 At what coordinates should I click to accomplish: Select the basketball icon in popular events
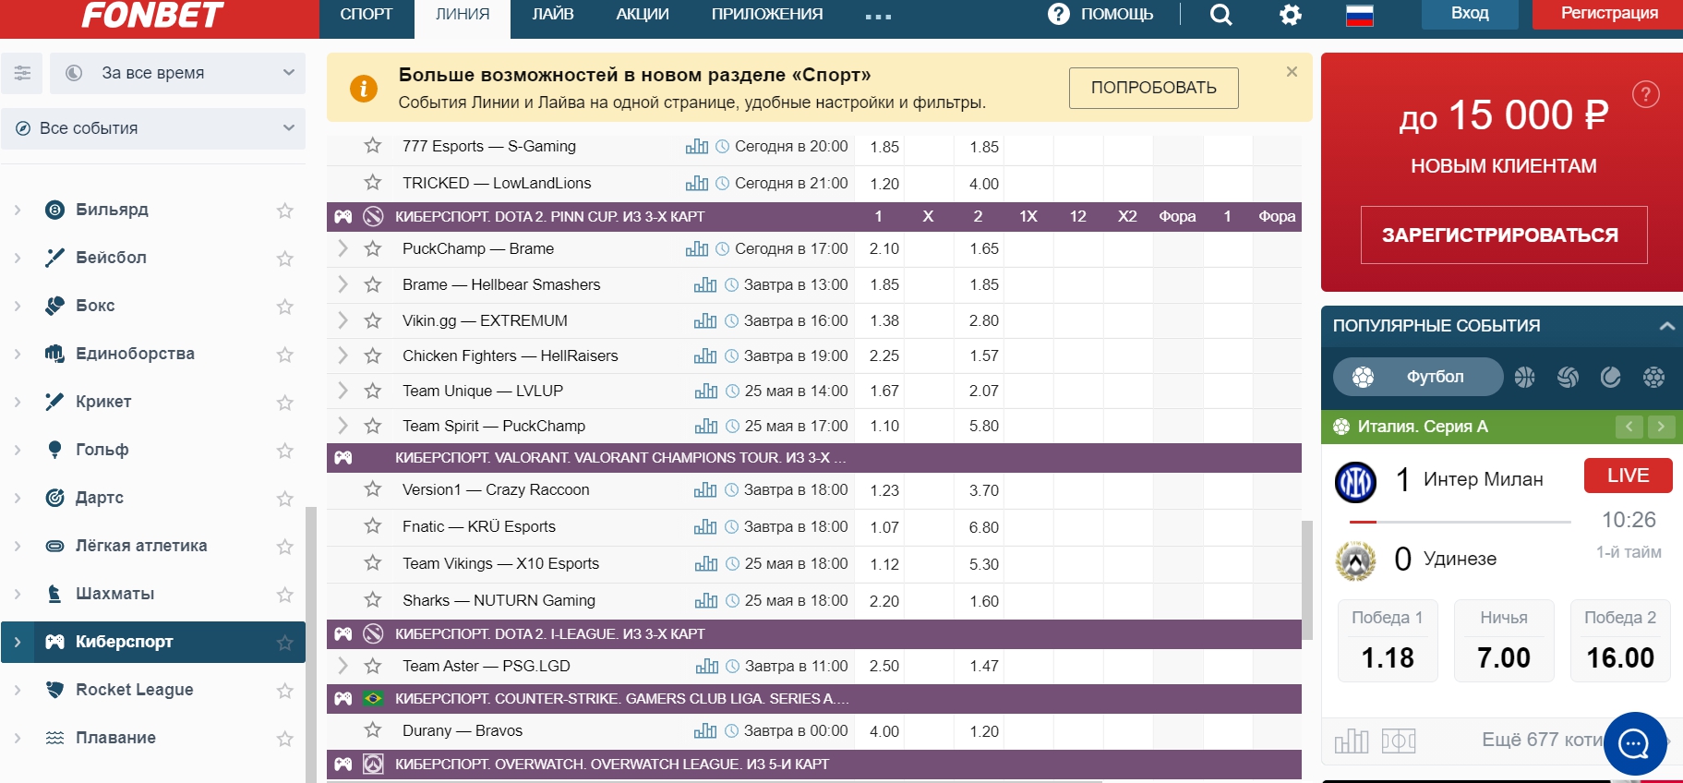coord(1524,377)
